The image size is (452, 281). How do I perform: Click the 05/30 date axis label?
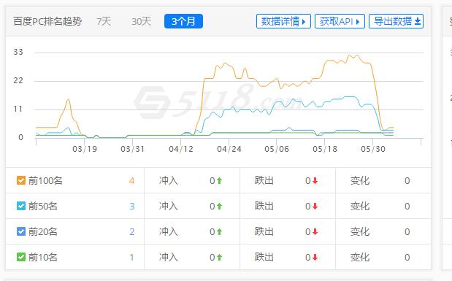373,149
